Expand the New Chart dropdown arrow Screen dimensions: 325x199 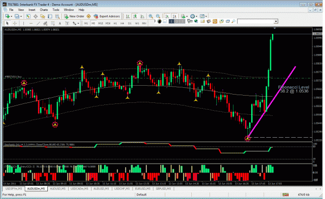11,16
